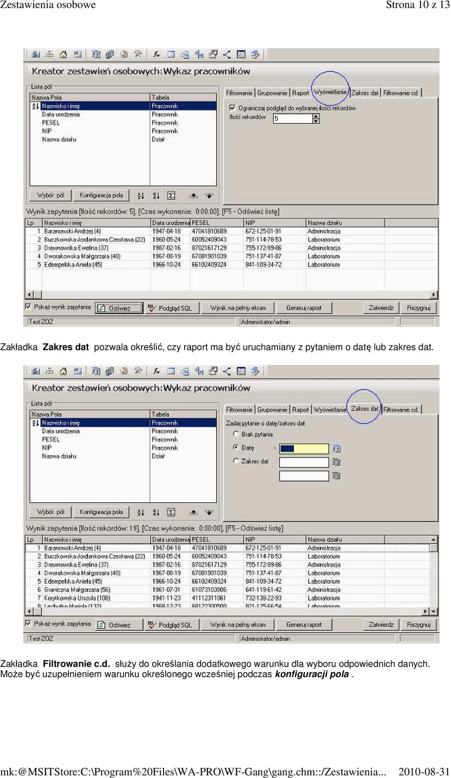Click results vertical scrollbar down arrow in lower screenshot

point(434,612)
